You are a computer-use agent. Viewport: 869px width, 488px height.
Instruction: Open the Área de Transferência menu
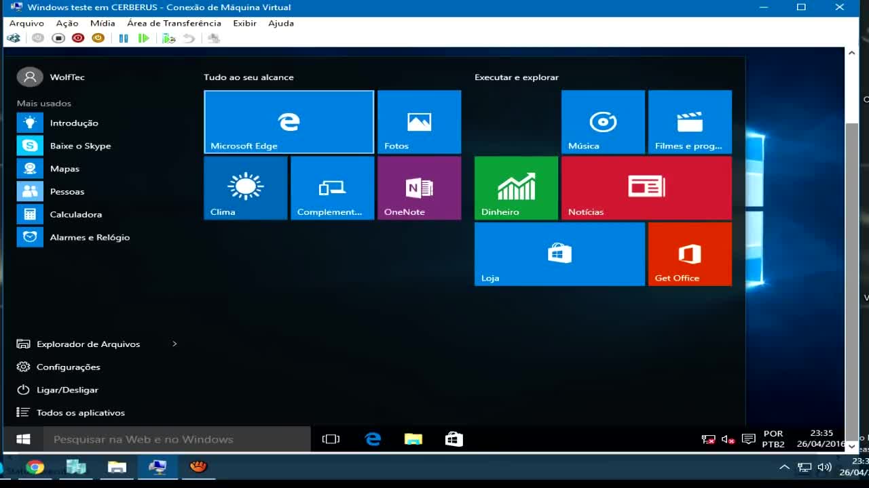(x=174, y=23)
